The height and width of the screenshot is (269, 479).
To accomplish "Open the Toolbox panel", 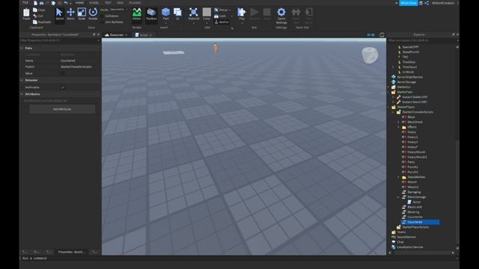I will pos(151,14).
